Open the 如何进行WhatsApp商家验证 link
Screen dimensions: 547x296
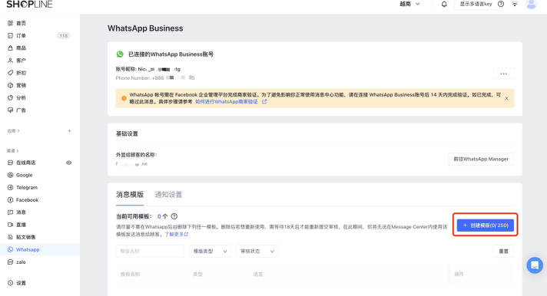(x=227, y=102)
